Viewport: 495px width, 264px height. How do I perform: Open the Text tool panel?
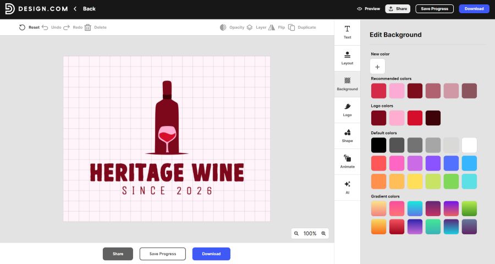point(347,32)
